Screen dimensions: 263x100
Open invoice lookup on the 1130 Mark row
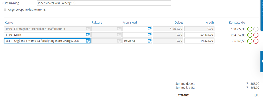coord(119,35)
